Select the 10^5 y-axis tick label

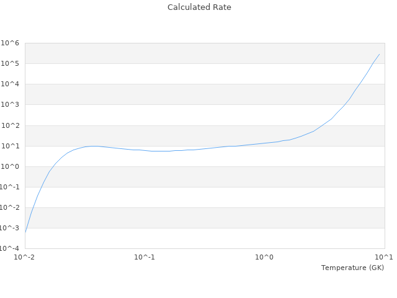point(10,63)
